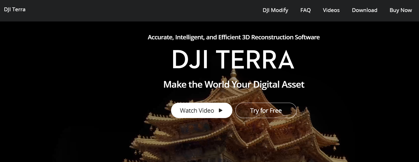419x162 pixels.
Task: Click the DJI TERRA hero title
Action: click(x=233, y=60)
